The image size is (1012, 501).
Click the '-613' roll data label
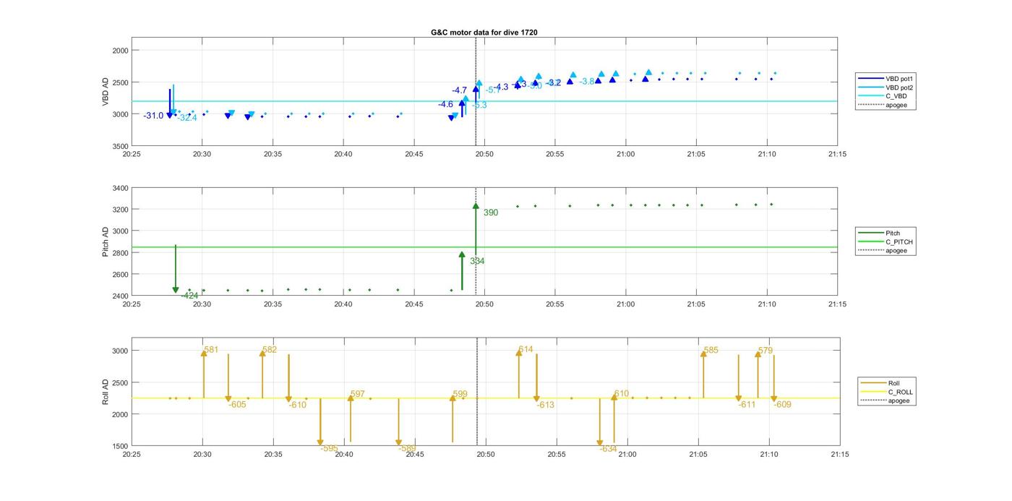[x=545, y=405]
